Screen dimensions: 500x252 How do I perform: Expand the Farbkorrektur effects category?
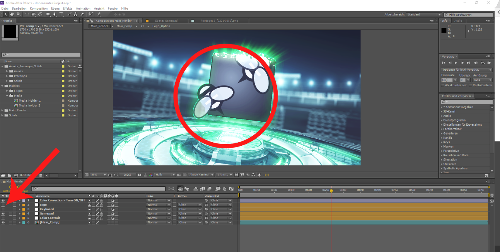442,129
